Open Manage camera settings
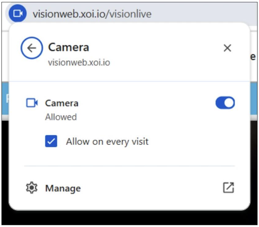 pyautogui.click(x=63, y=188)
